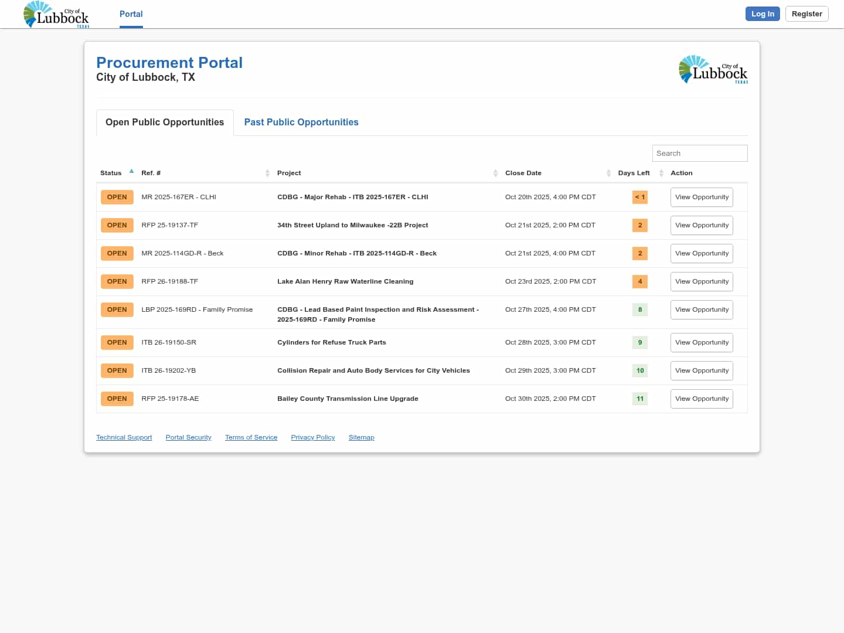Click the '< 1' days left badge
Screen dimensions: 844x633
coord(639,198)
